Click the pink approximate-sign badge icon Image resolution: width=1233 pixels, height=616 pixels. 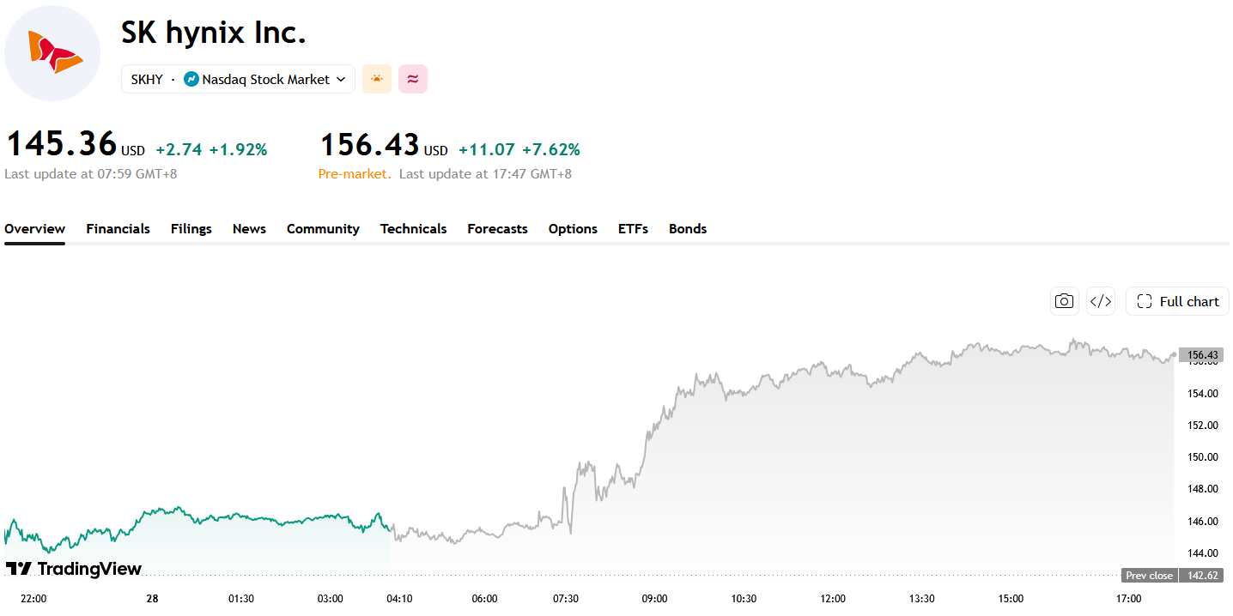413,79
